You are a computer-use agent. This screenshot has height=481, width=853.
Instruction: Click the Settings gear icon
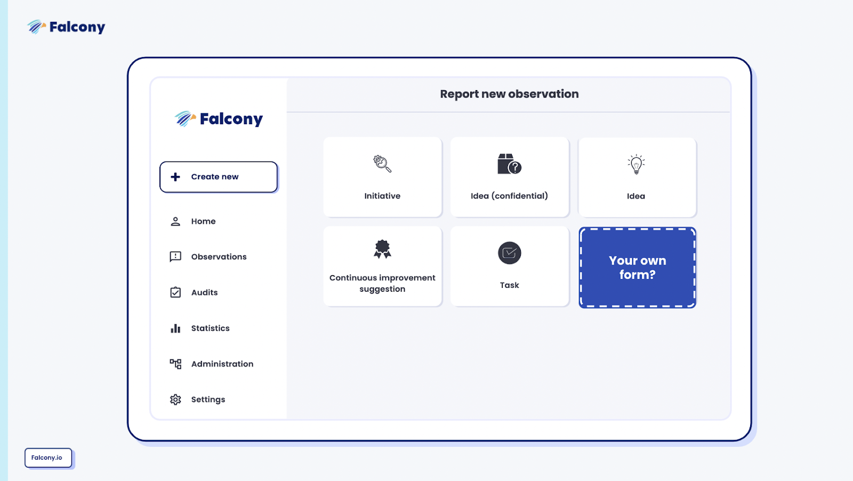point(175,399)
